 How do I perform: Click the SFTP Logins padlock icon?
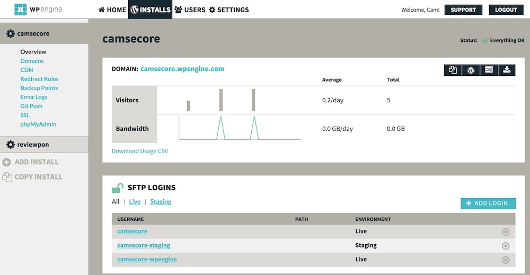pos(118,188)
